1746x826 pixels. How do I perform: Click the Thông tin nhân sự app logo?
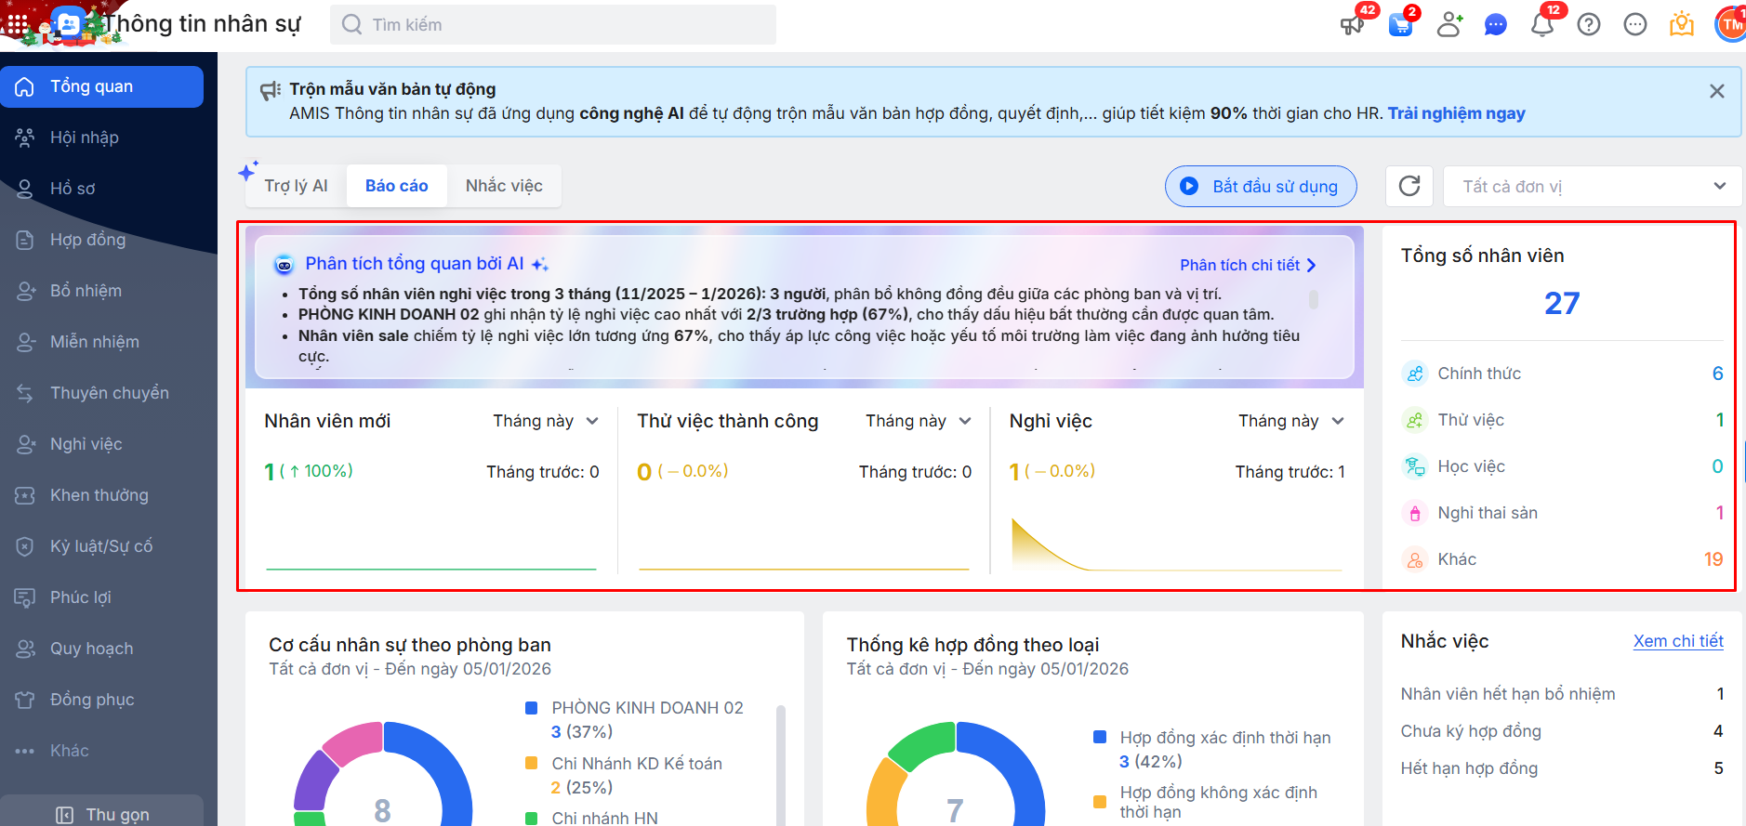click(x=67, y=23)
